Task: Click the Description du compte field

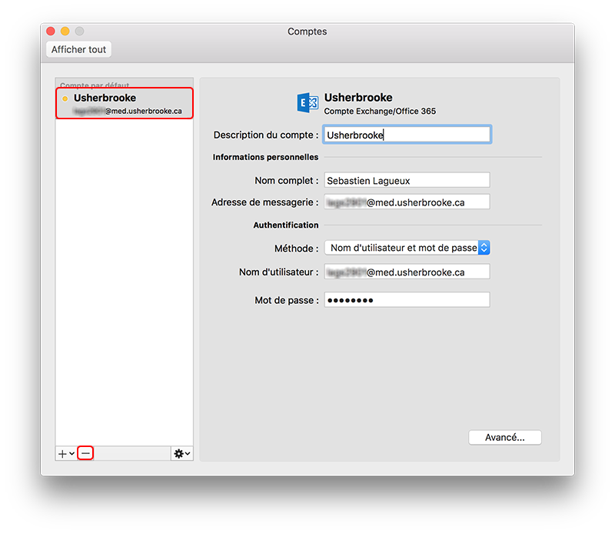Action: point(406,135)
